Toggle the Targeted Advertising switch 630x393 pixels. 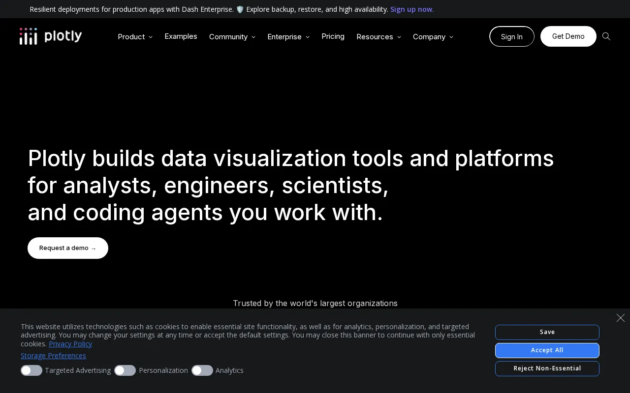tap(31, 370)
